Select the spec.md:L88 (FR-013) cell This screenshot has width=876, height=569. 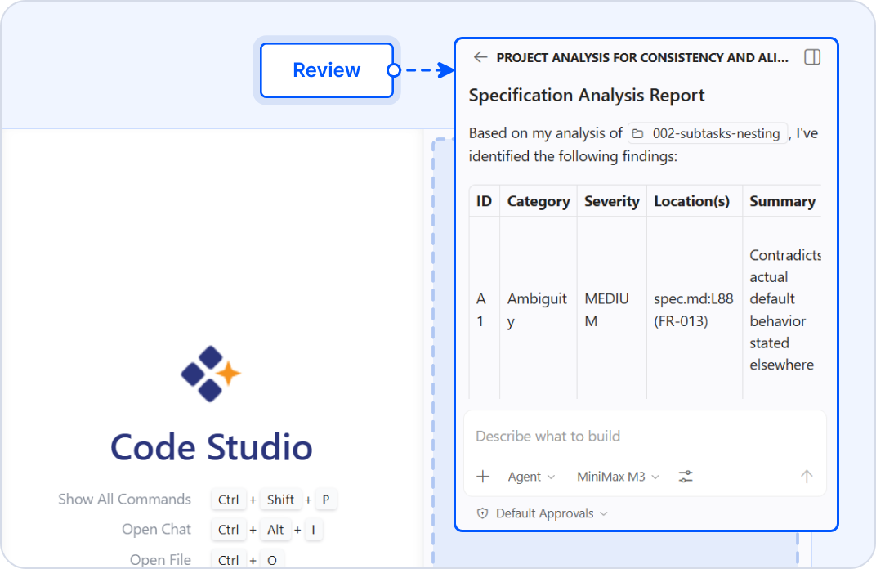pyautogui.click(x=695, y=310)
